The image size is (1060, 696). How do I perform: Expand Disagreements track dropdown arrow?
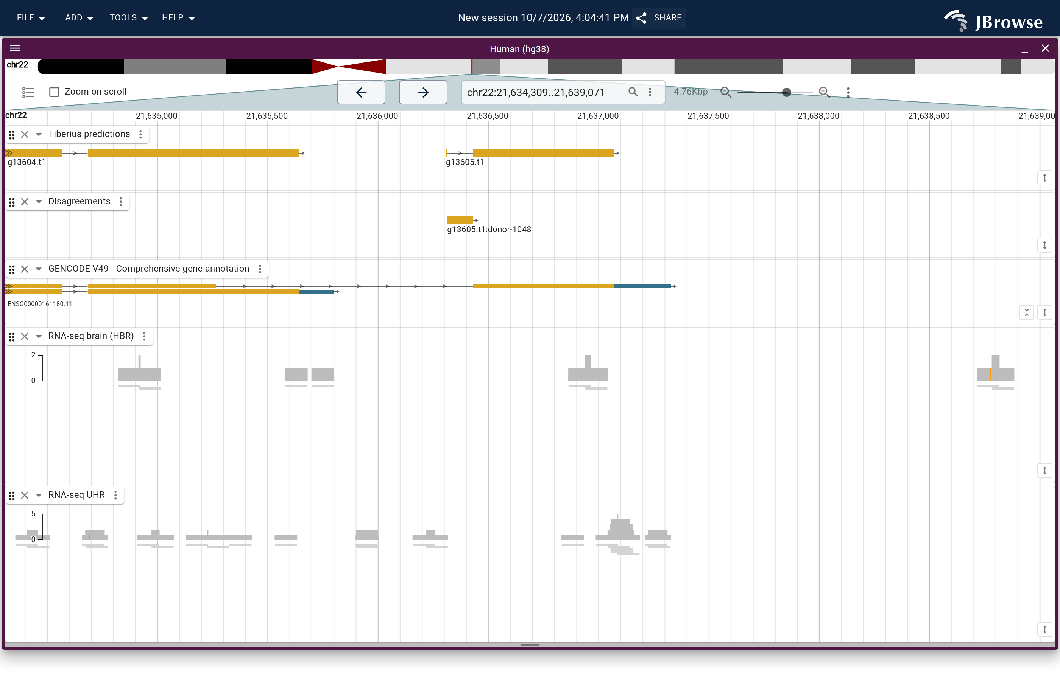click(39, 202)
